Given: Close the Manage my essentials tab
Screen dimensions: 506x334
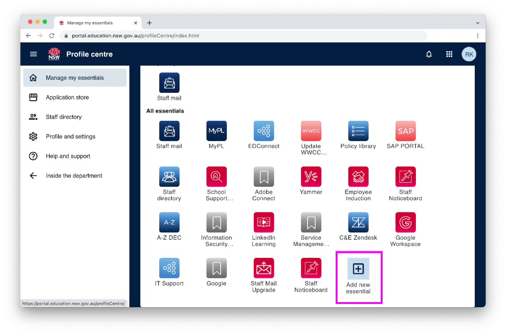Looking at the screenshot, I should [136, 23].
